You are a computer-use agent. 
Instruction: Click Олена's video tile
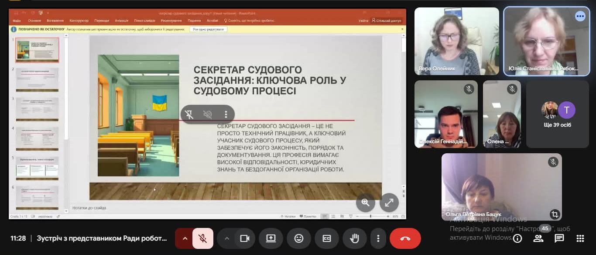pyautogui.click(x=502, y=114)
